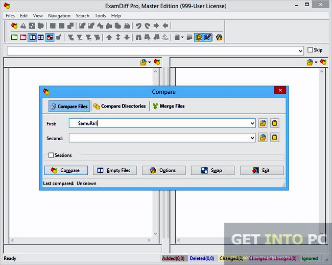Open dropdown arrow beside left pane folder icon

(x=150, y=62)
